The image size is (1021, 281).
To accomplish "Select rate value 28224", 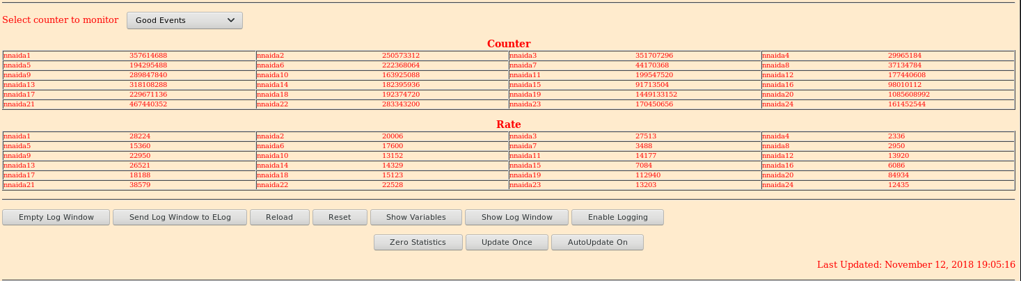I will point(140,136).
